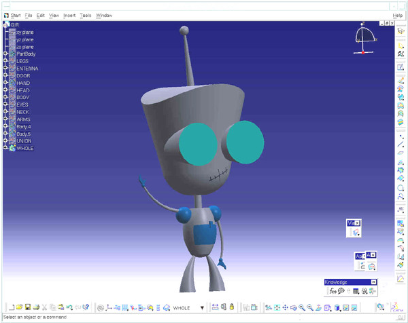This screenshot has width=408, height=323.
Task: Click the Undo arrow icon
Action: click(x=69, y=307)
